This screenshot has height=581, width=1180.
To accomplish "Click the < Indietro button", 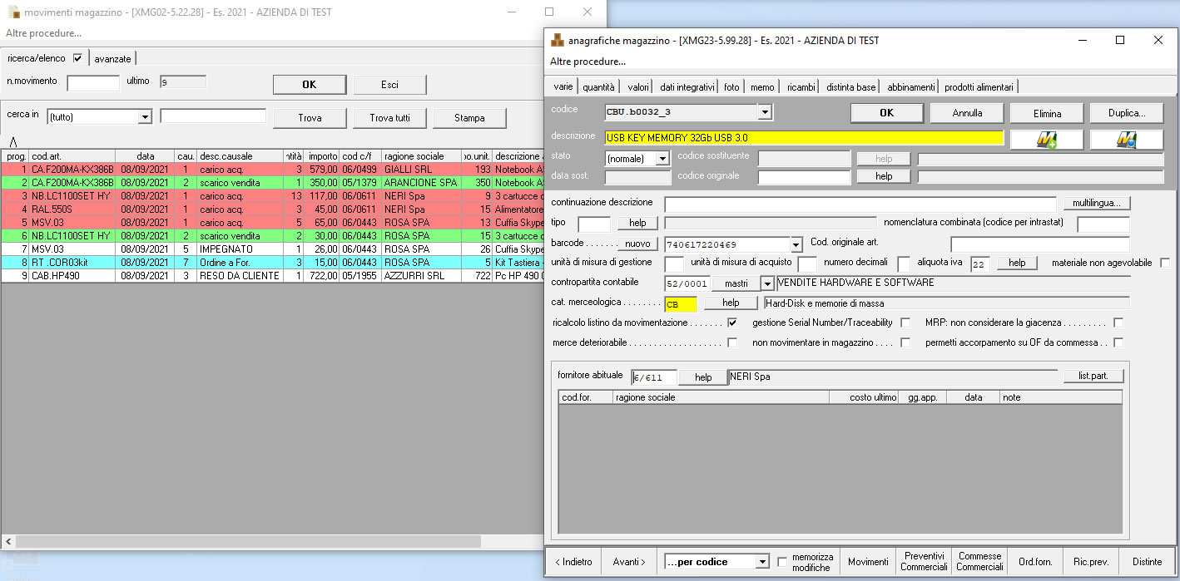I will [x=573, y=562].
